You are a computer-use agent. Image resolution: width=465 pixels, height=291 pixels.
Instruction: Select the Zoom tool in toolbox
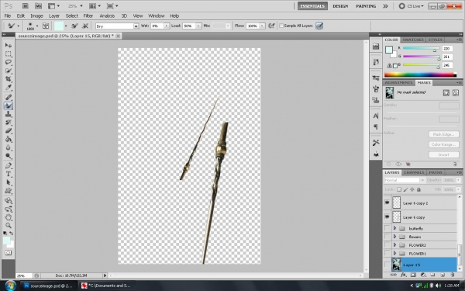(9, 226)
